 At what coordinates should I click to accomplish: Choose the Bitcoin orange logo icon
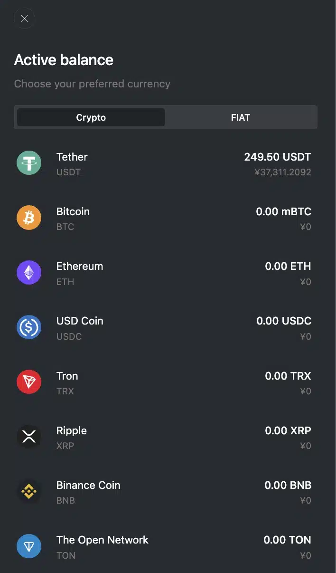coord(29,218)
